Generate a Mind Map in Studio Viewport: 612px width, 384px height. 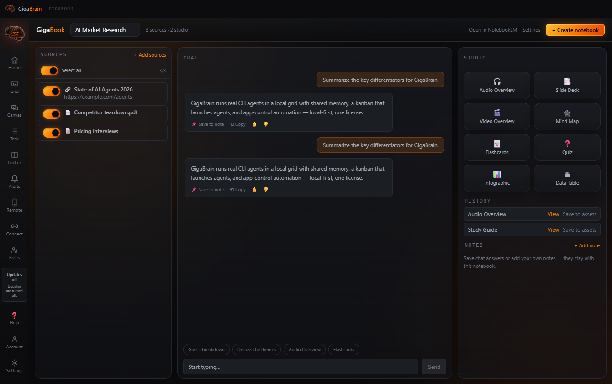point(567,117)
